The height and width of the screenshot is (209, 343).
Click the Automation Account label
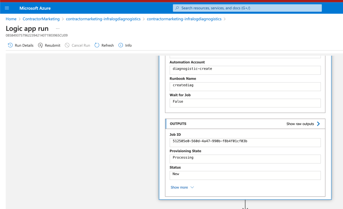pos(187,62)
